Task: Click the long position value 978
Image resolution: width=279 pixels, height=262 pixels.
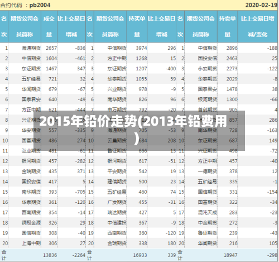Action: click(143, 89)
